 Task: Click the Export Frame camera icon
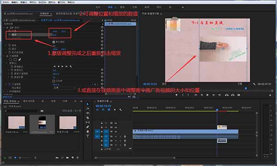[x=239, y=95]
